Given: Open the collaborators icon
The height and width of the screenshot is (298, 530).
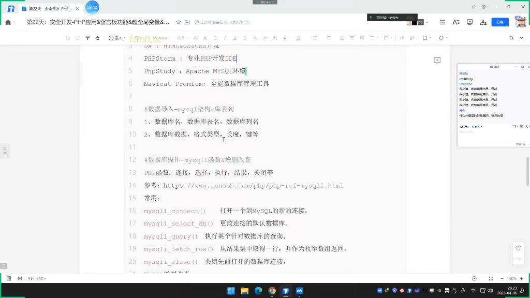Looking at the screenshot, I should point(483,22).
